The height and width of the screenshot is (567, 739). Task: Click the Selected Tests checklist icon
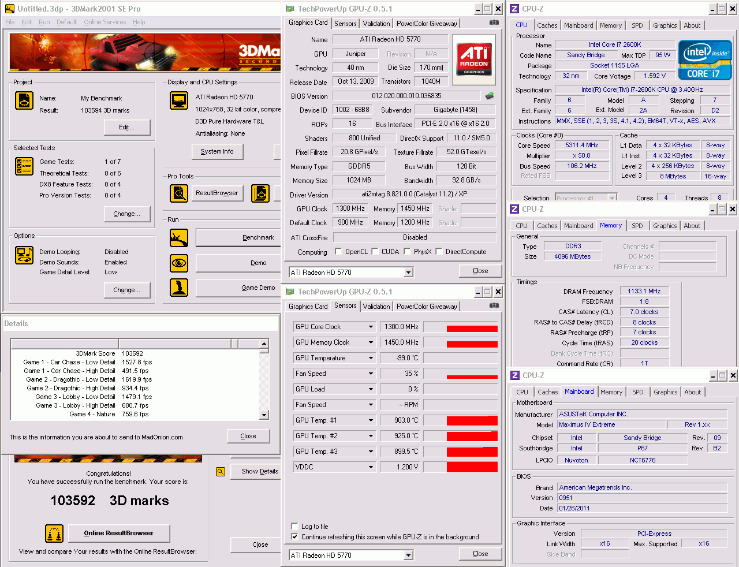[24, 166]
